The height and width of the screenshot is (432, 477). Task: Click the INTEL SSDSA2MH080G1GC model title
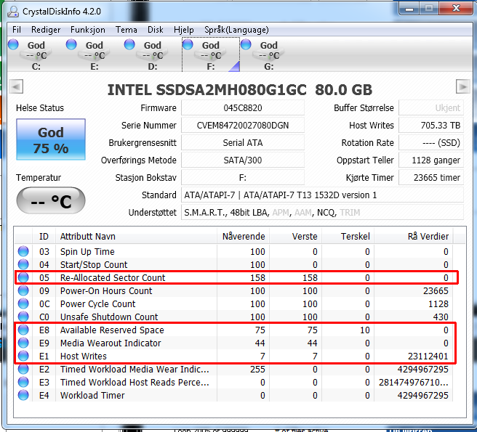pyautogui.click(x=240, y=89)
